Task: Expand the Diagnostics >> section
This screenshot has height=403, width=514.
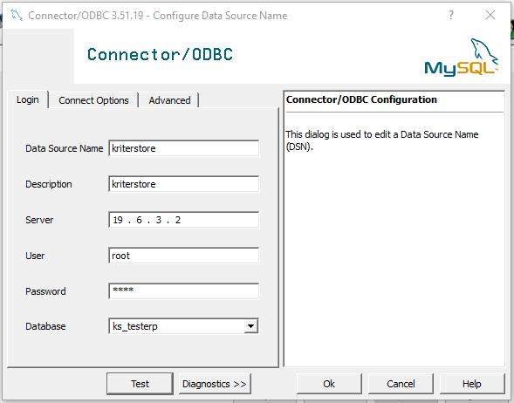Action: pos(215,384)
